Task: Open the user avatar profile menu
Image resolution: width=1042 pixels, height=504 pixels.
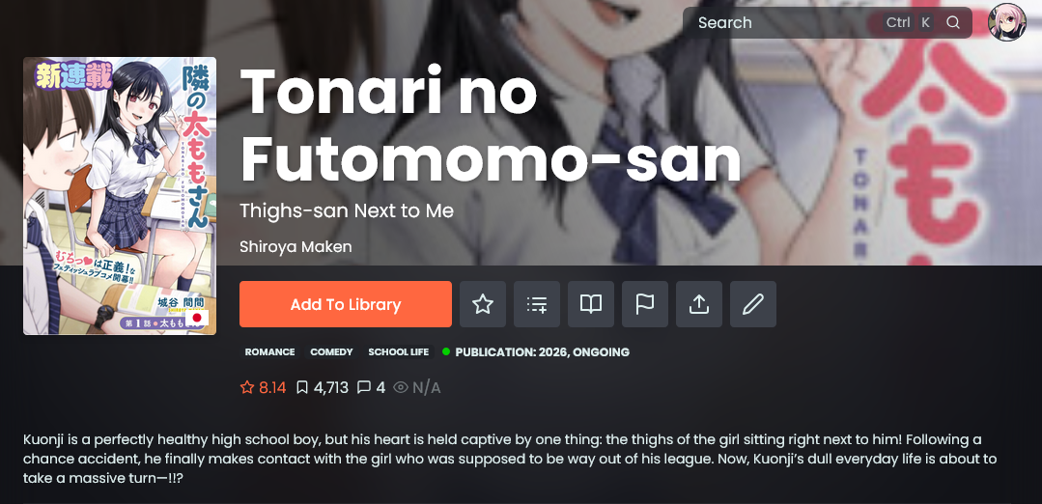Action: 1007,22
